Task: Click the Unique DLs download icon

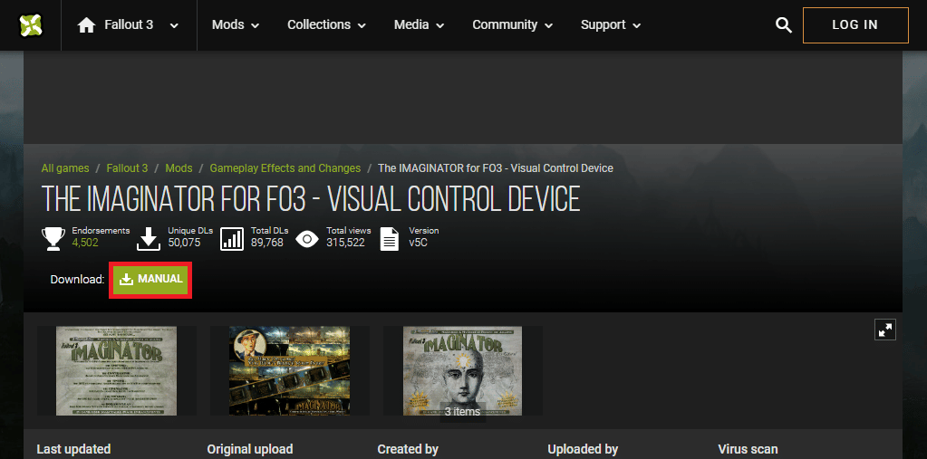Action: click(x=149, y=239)
